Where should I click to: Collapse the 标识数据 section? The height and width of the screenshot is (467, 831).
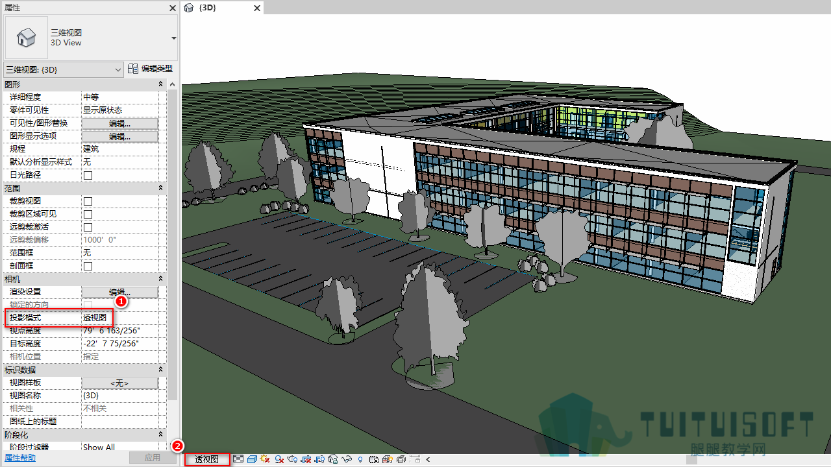pos(161,370)
